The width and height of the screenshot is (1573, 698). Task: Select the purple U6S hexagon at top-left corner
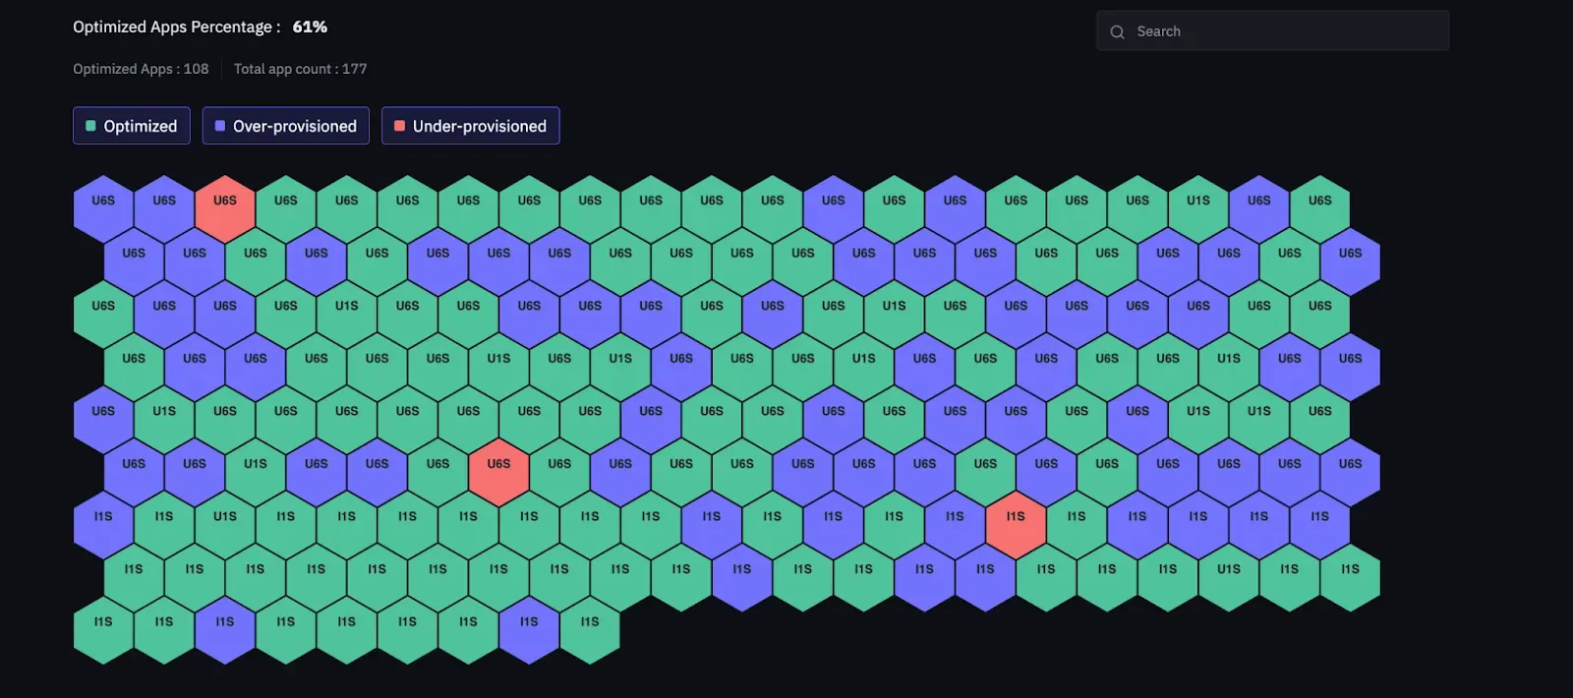pos(103,209)
